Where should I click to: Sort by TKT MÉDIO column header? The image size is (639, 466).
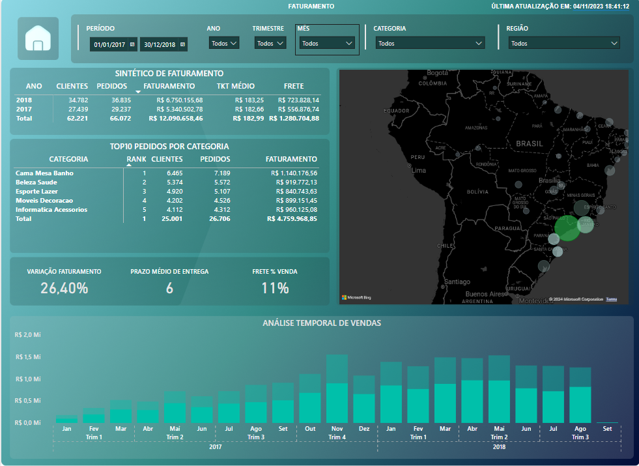click(x=236, y=86)
